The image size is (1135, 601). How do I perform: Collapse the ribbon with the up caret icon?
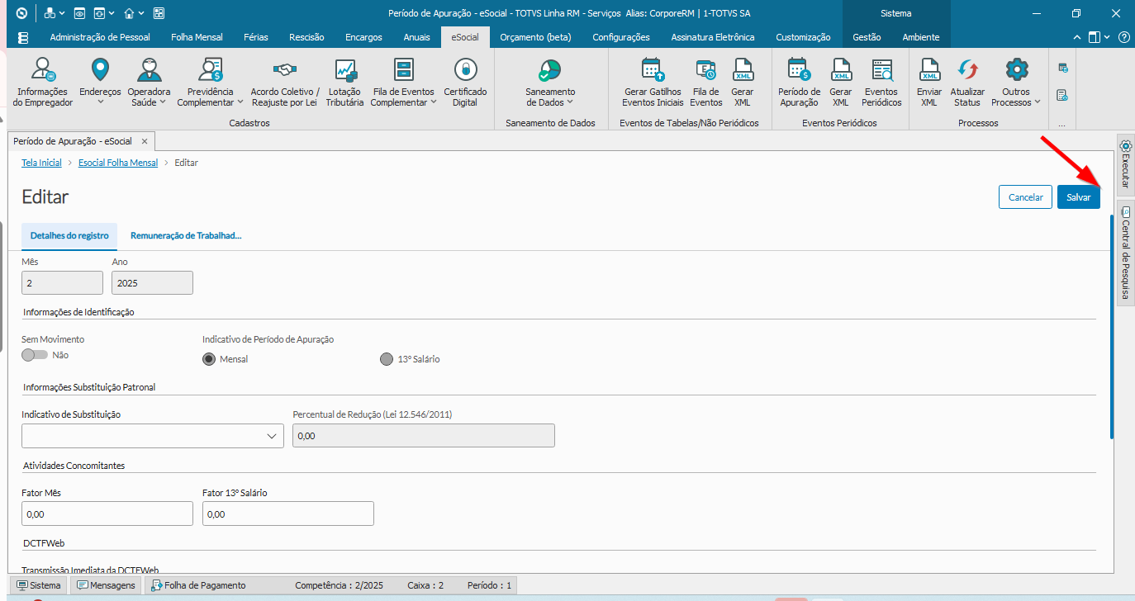click(1076, 37)
